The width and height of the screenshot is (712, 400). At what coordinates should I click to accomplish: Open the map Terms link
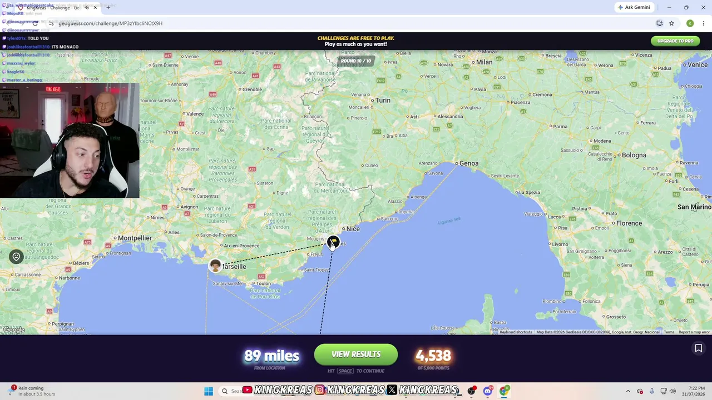669,332
